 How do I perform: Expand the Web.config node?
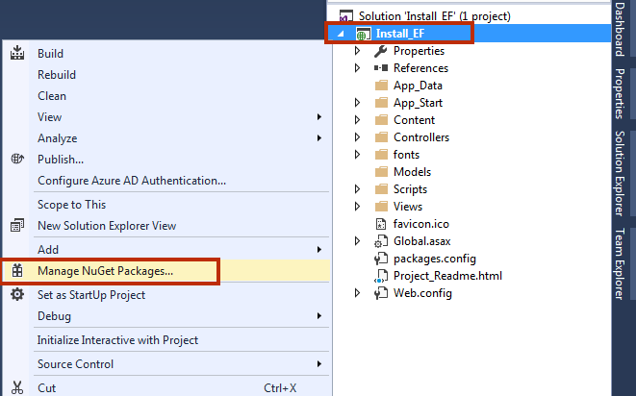coord(357,292)
